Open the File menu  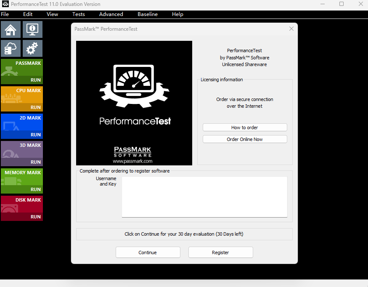point(5,14)
